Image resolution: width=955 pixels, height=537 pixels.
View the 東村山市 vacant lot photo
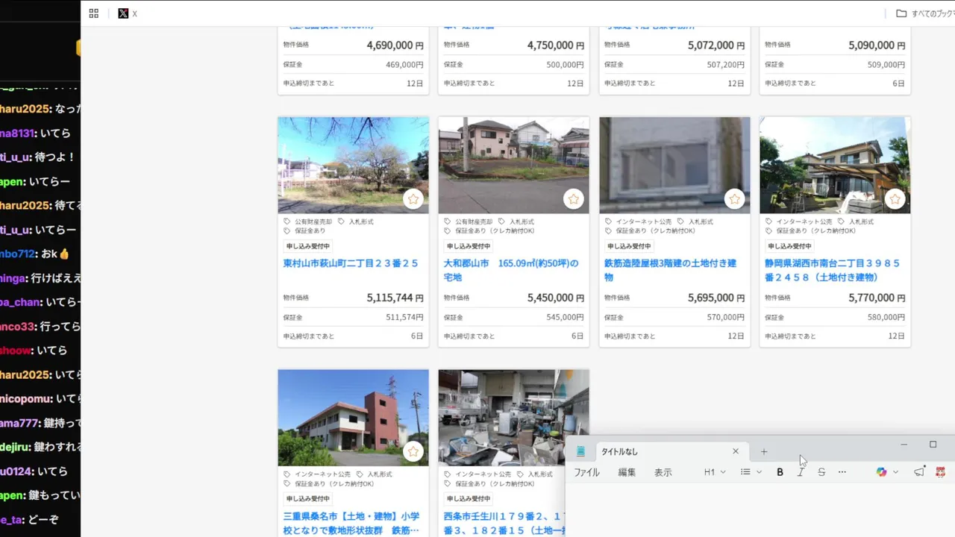pos(353,165)
